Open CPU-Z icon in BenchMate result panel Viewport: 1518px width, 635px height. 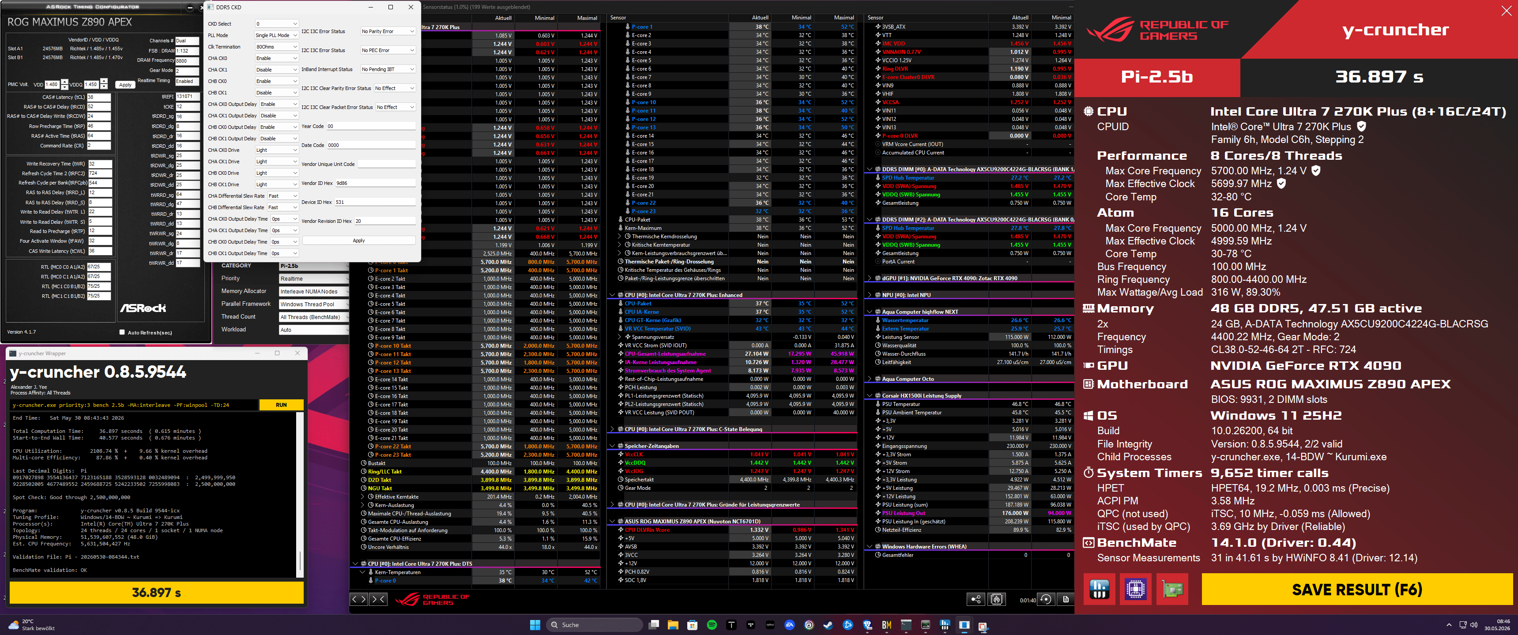pyautogui.click(x=1136, y=589)
